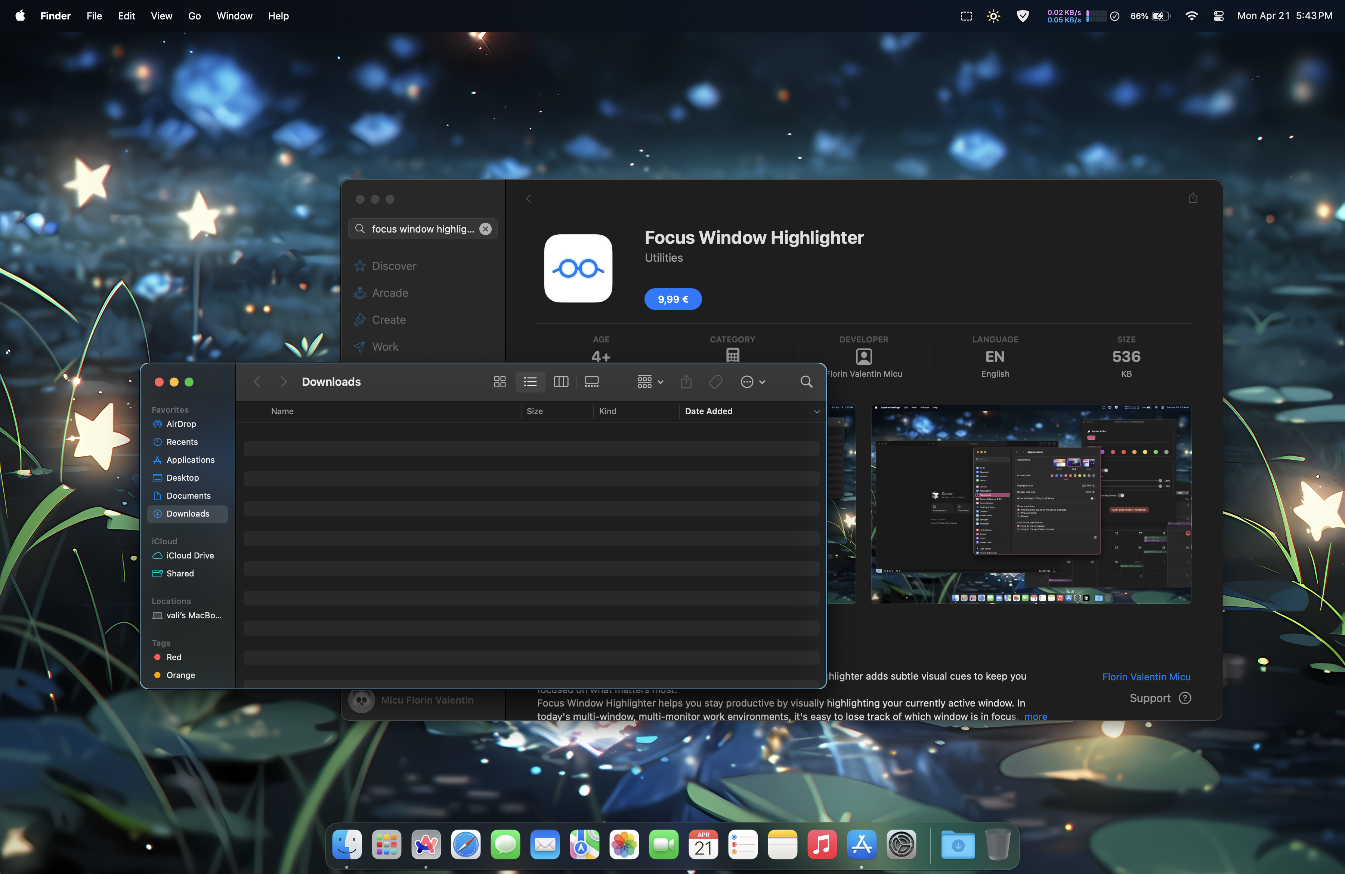The width and height of the screenshot is (1345, 874).
Task: Select vali's MacBook under Locations
Action: tap(188, 616)
